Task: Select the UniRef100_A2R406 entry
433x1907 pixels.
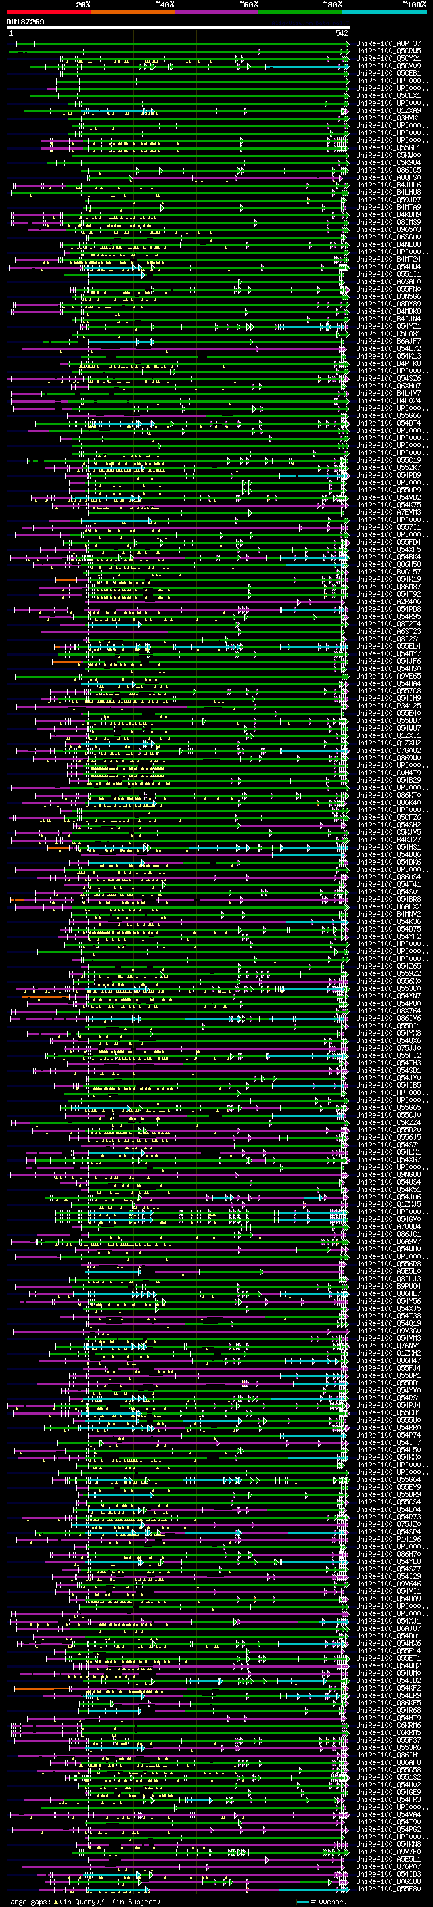Action: (x=388, y=602)
